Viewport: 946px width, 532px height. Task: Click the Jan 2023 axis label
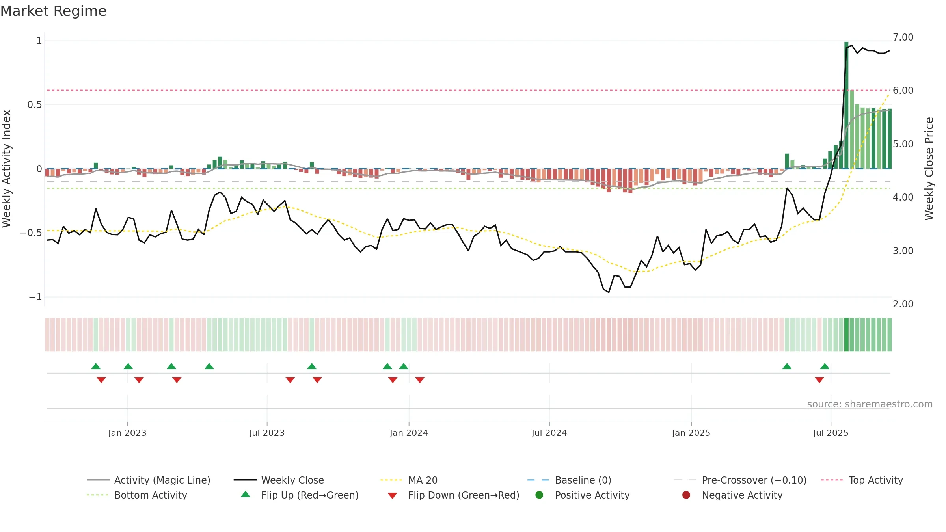[127, 433]
